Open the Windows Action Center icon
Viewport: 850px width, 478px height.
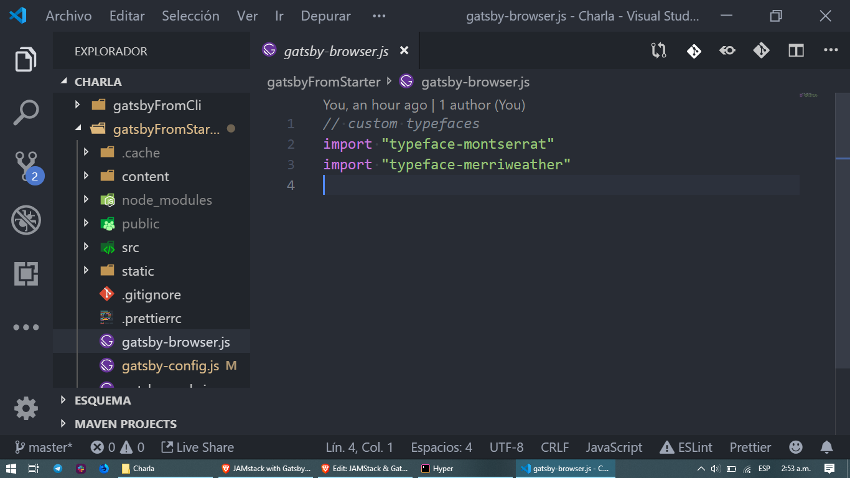pyautogui.click(x=829, y=469)
